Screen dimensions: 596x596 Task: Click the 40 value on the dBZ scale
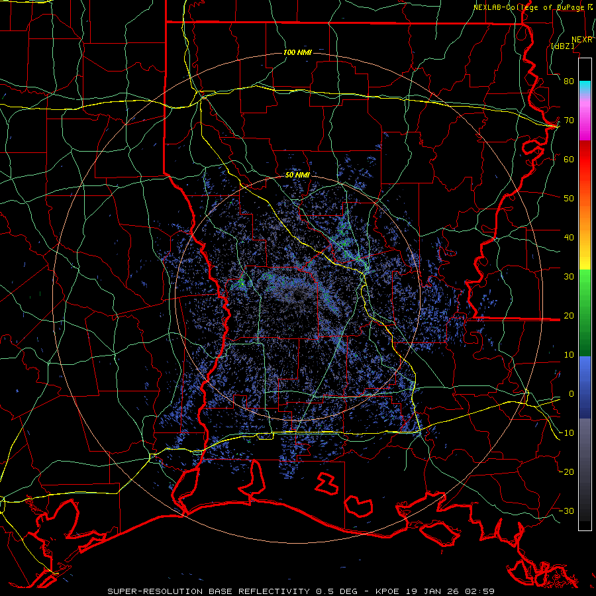(x=569, y=238)
